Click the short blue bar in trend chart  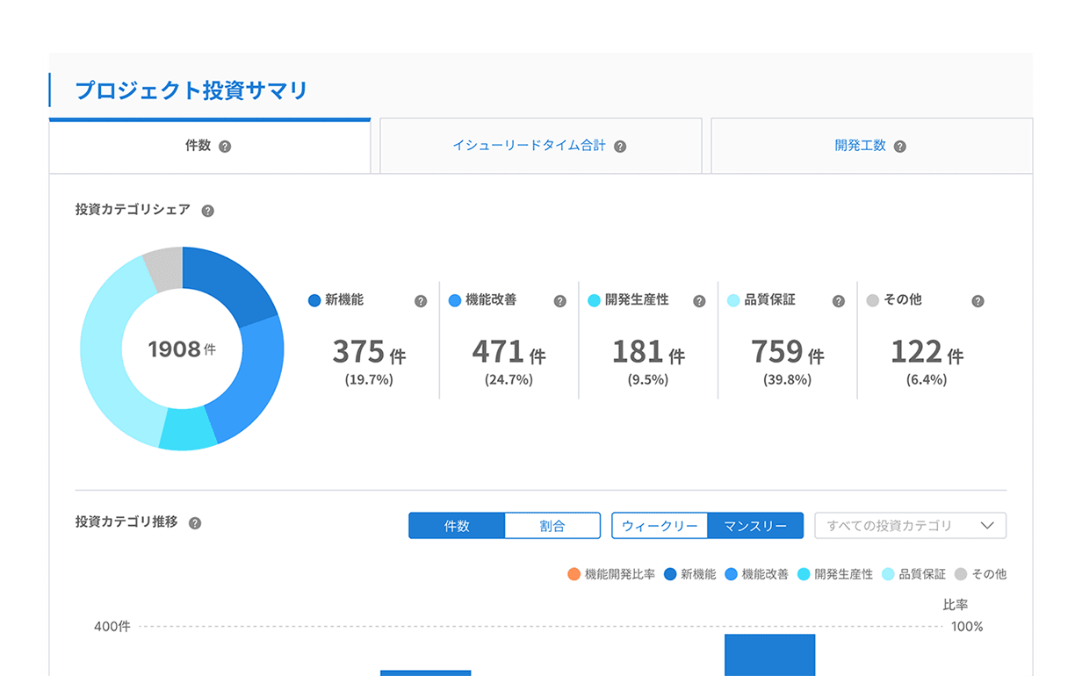426,673
